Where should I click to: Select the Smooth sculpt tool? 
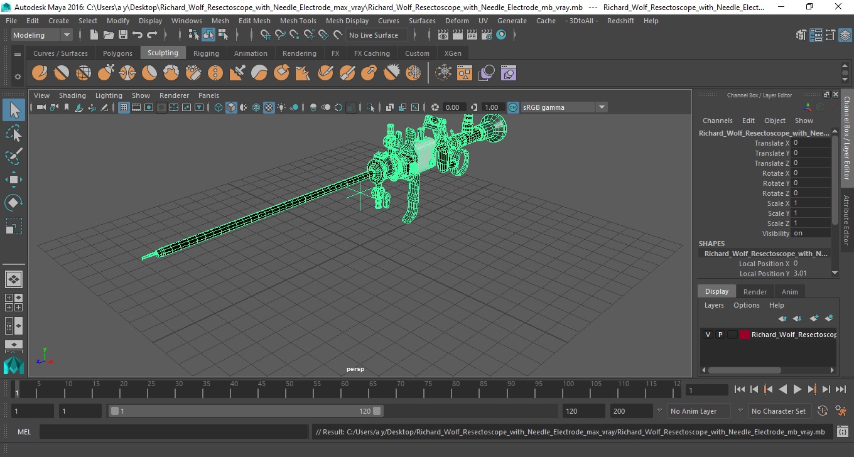coord(62,73)
